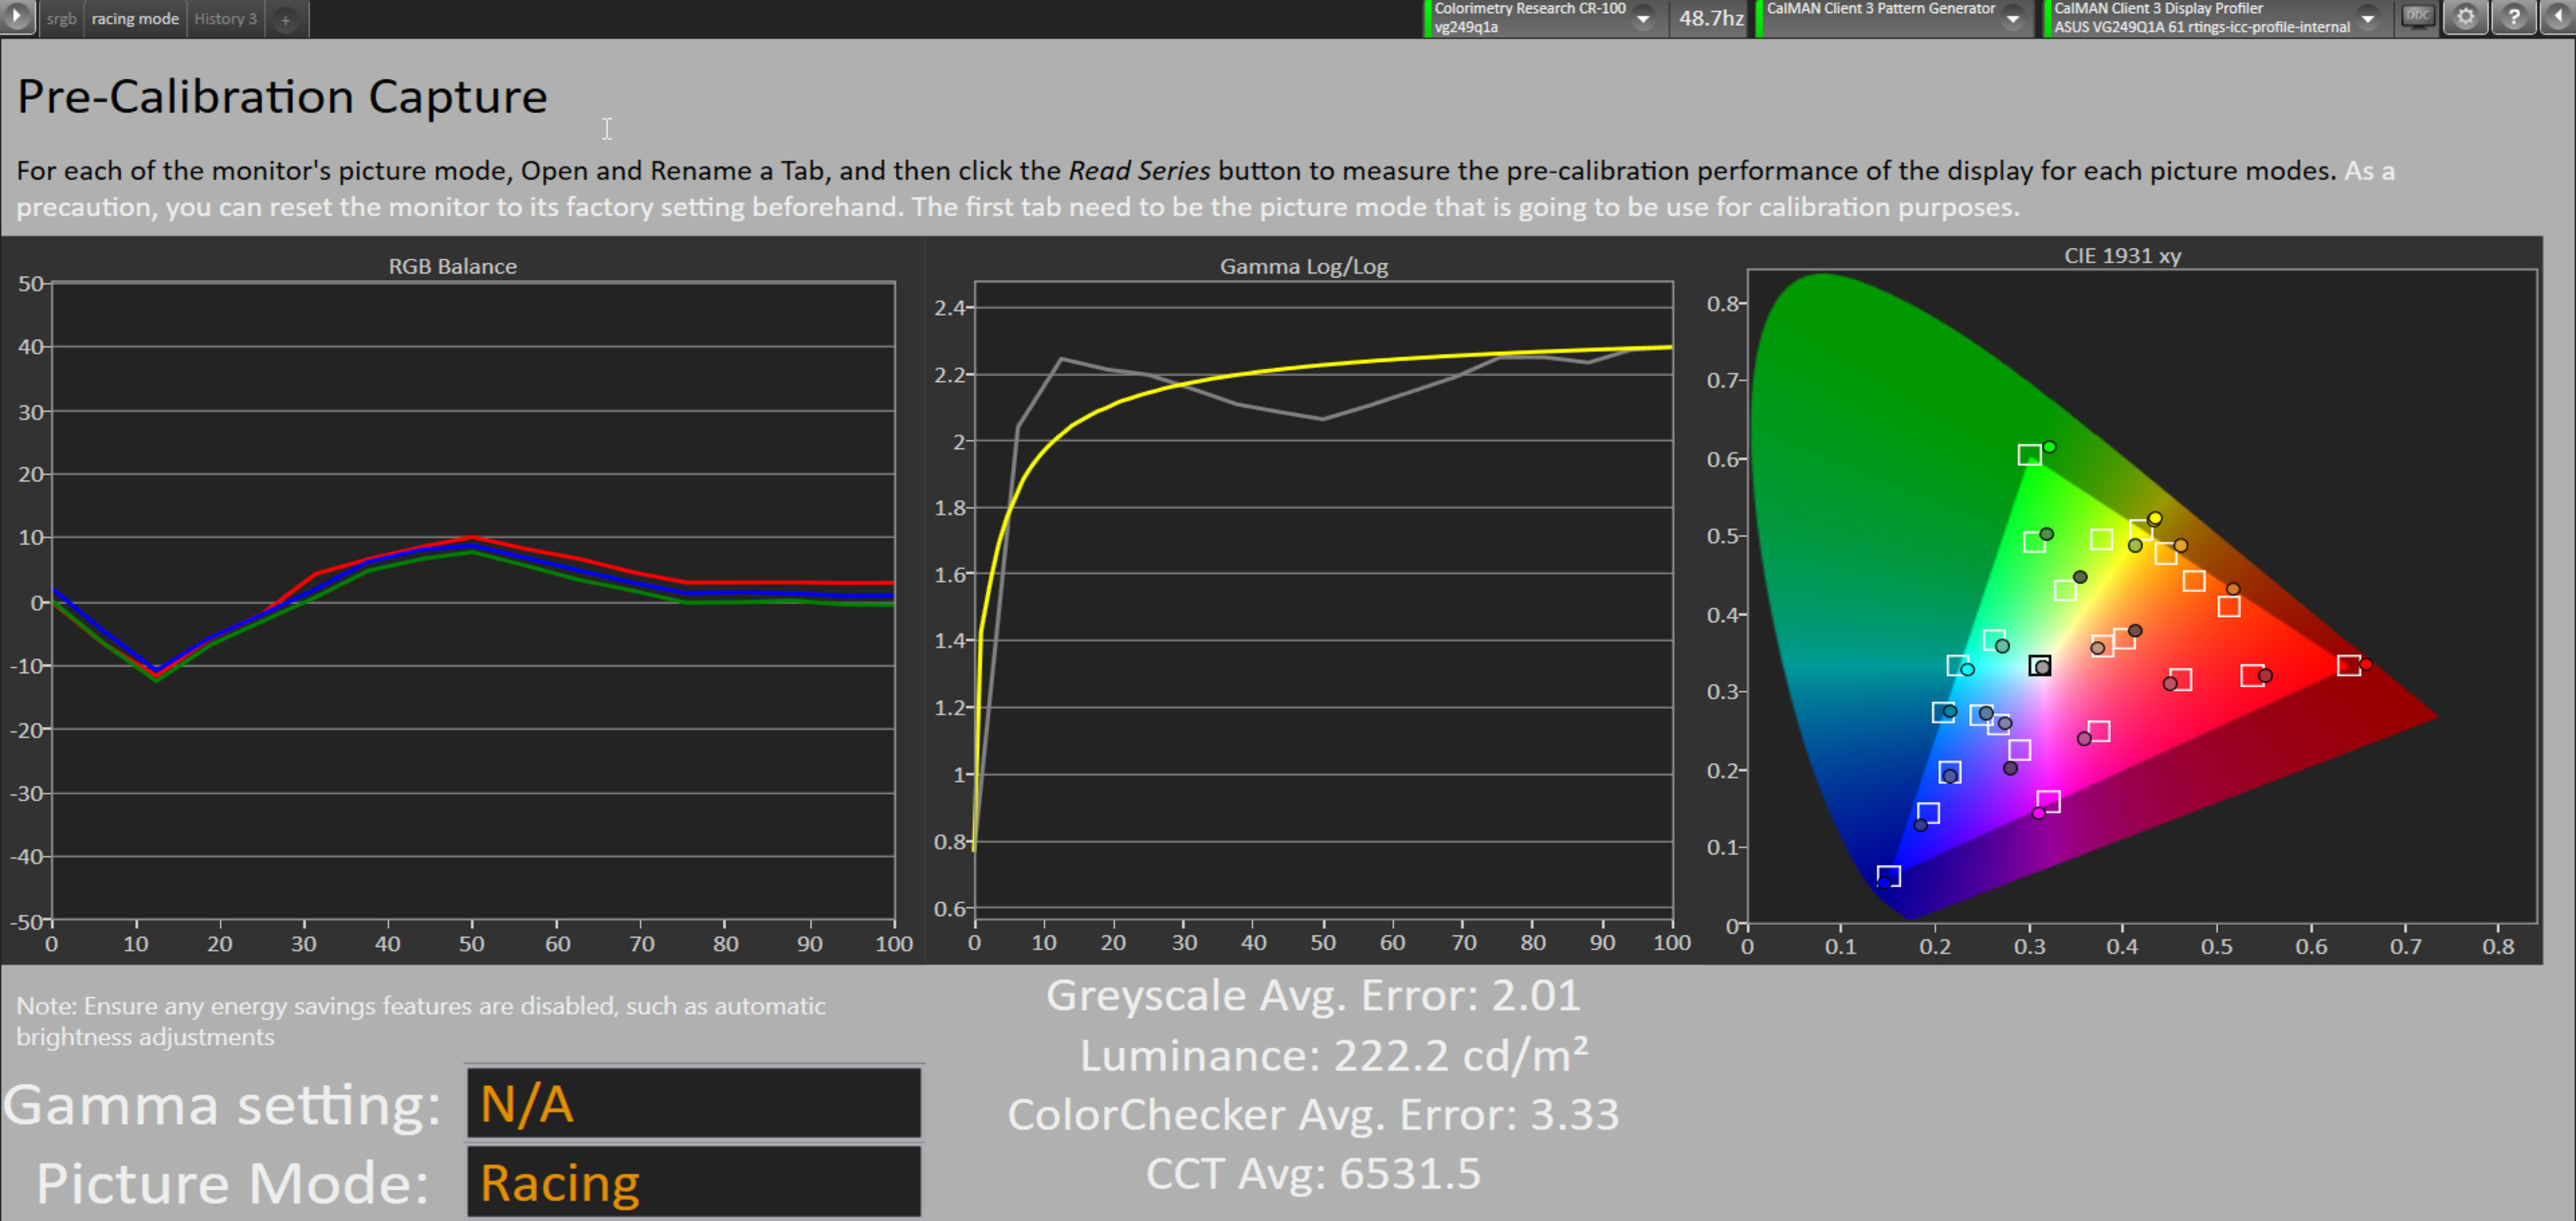Click the play arrow button at top-left
Viewport: 2576px width, 1221px height.
point(17,17)
